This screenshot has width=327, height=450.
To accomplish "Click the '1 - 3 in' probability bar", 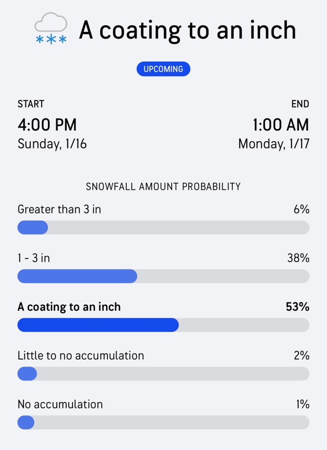I will 163,276.
